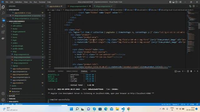The image size is (200, 112).
Task: Open Skype from taskbar
Action: coord(94,109)
